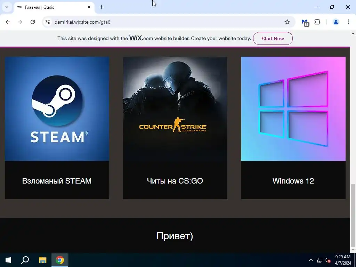Open Windows taskbar search
The image size is (356, 267).
25,260
